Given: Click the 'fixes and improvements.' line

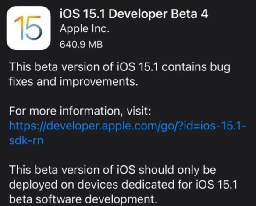Looking at the screenshot, I should click(x=74, y=81).
